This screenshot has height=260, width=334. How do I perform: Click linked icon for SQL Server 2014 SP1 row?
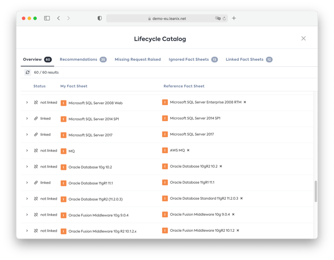[36, 119]
